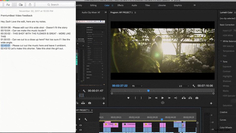Click the Play button in Program monitor
Screen dimensions: 236x133
(163, 98)
